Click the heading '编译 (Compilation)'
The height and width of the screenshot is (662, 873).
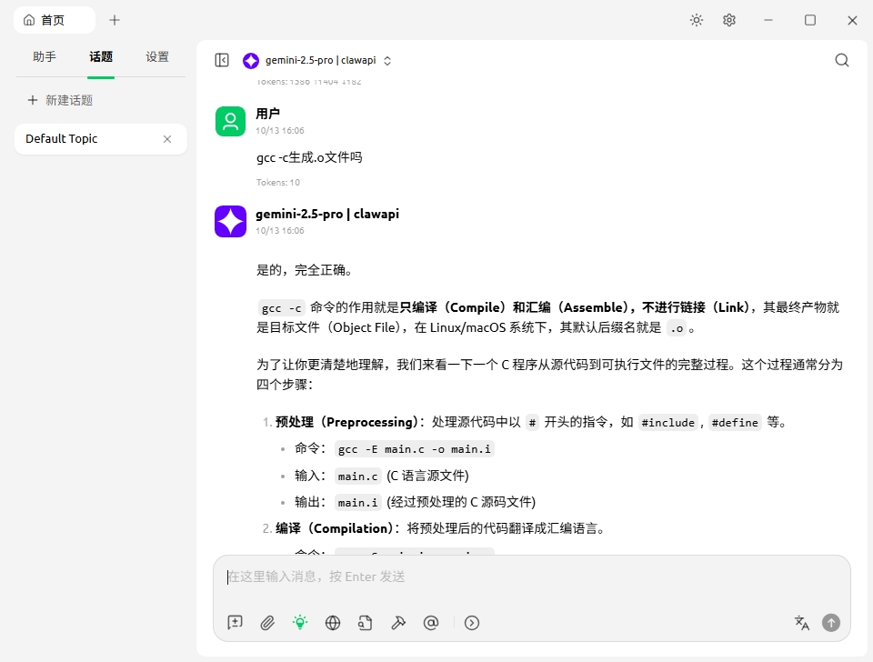(x=334, y=528)
